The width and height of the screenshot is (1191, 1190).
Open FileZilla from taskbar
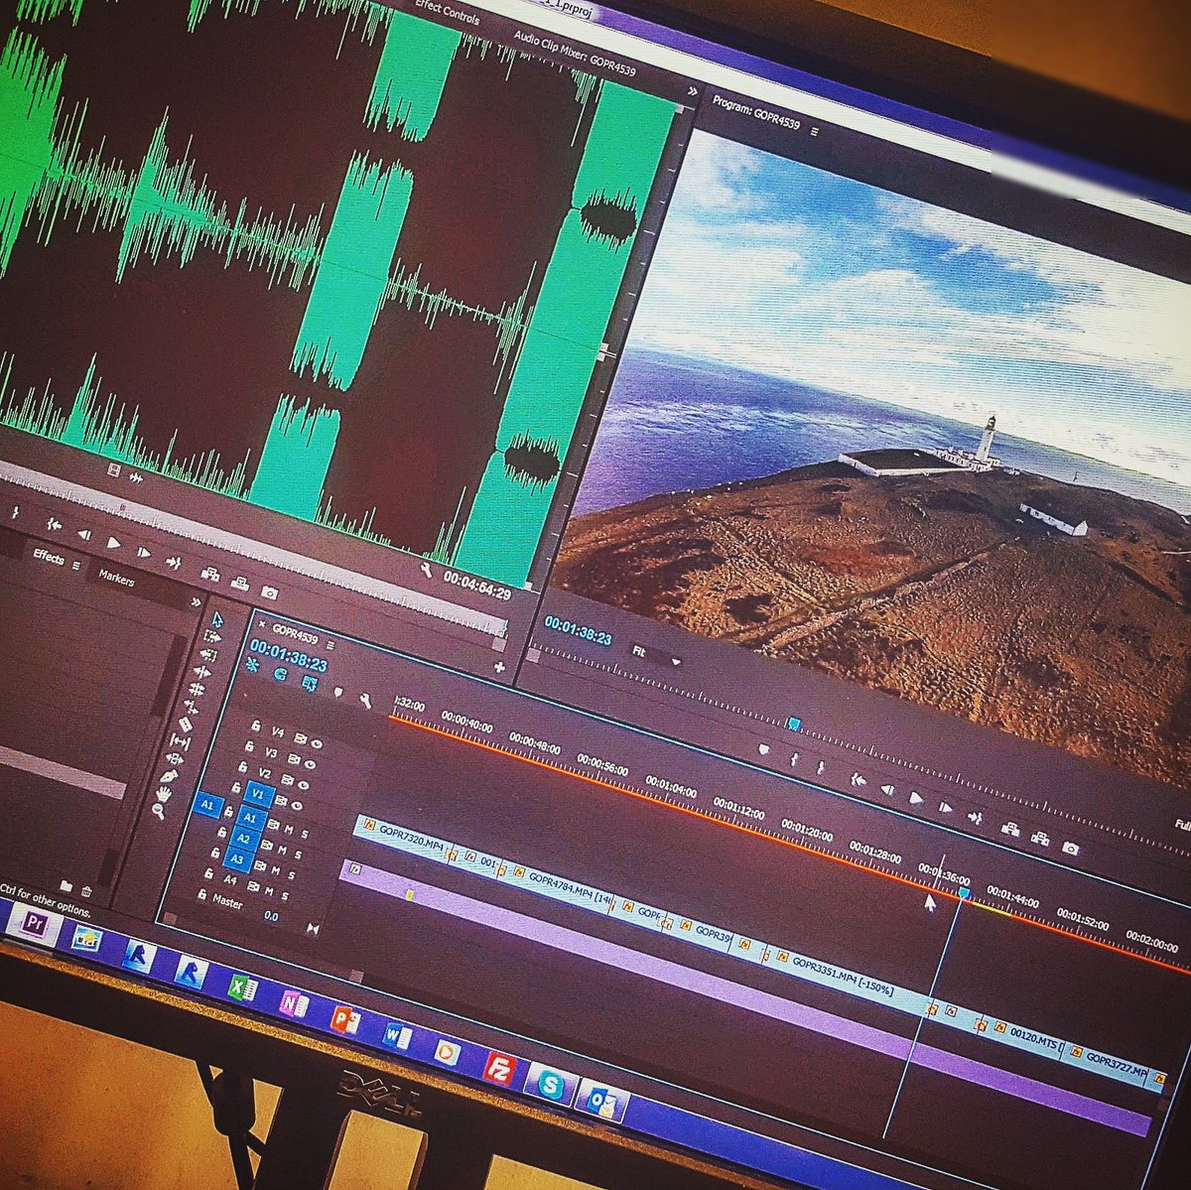(x=498, y=1068)
